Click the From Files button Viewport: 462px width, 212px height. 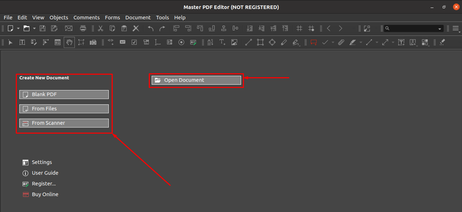click(x=64, y=109)
